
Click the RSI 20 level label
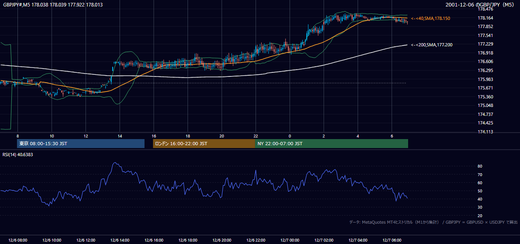tap(480, 216)
